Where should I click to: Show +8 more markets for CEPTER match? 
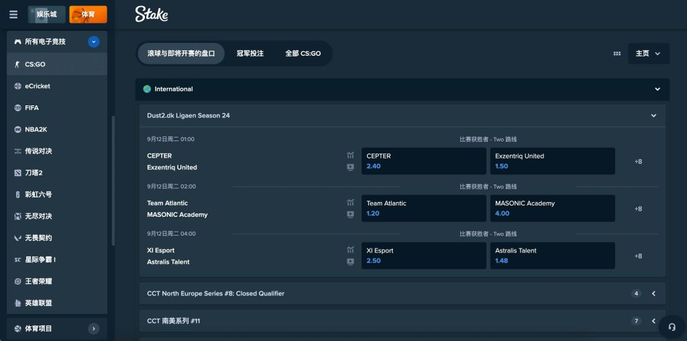click(x=639, y=161)
